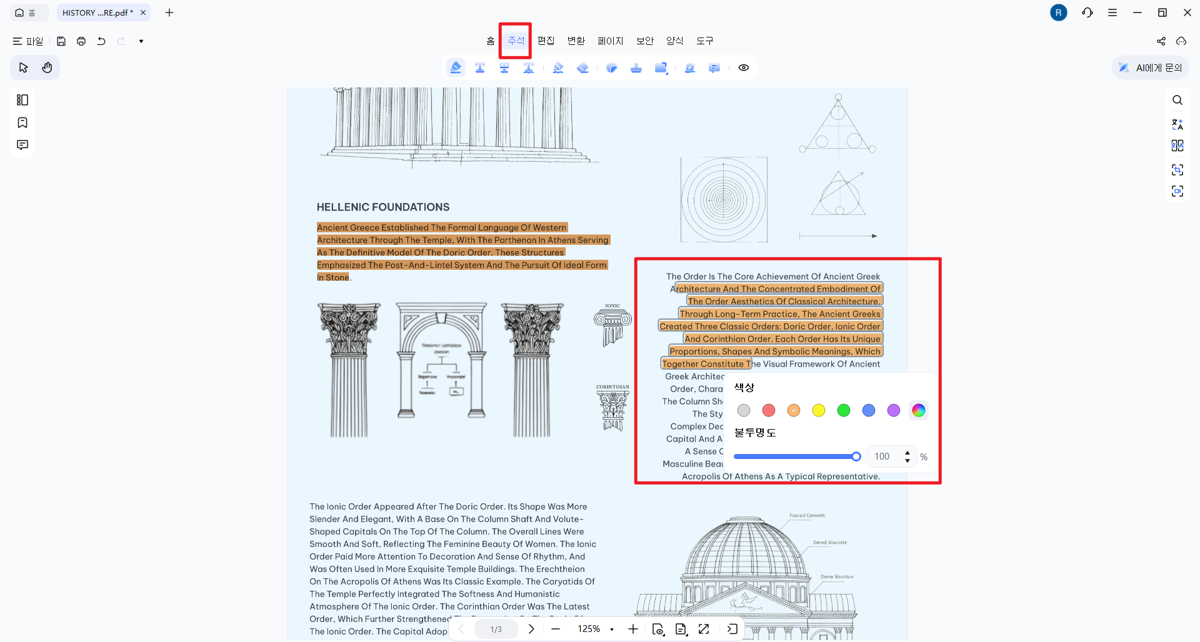1200x642 pixels.
Task: Open the Search tool on right sidebar
Action: click(x=1177, y=100)
